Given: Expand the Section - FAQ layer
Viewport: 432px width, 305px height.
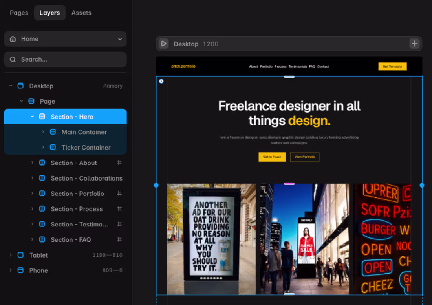Looking at the screenshot, I should click(x=32, y=240).
